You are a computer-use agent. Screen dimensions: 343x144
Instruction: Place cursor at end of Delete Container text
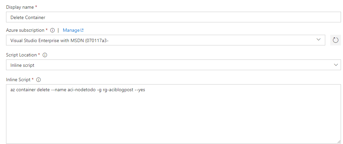point(46,17)
